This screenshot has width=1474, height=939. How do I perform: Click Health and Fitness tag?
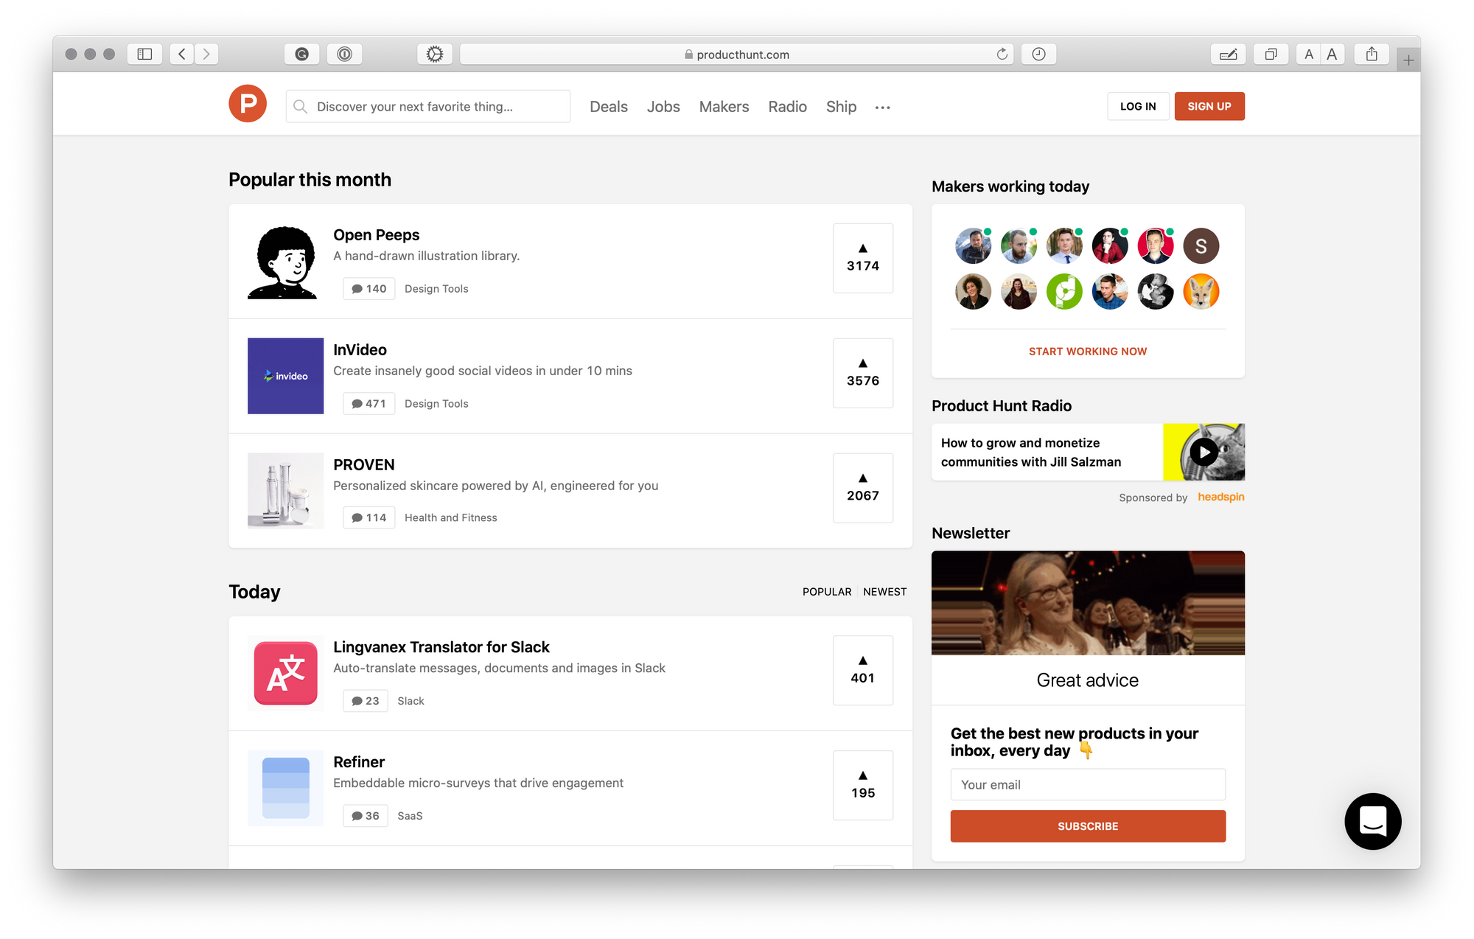(450, 517)
